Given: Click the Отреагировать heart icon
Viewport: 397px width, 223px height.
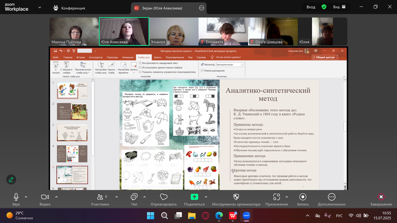Looking at the screenshot, I should (164, 197).
